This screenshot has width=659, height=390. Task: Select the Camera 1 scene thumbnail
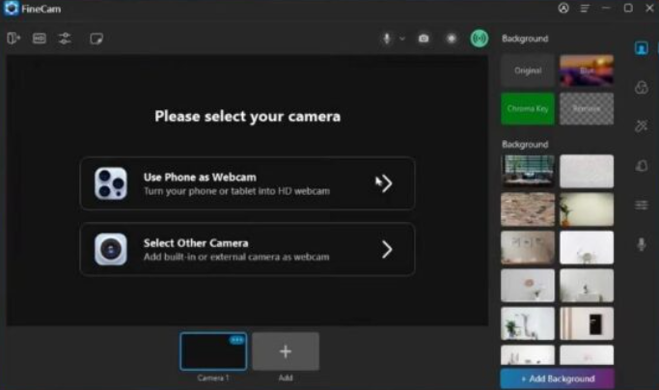point(213,353)
